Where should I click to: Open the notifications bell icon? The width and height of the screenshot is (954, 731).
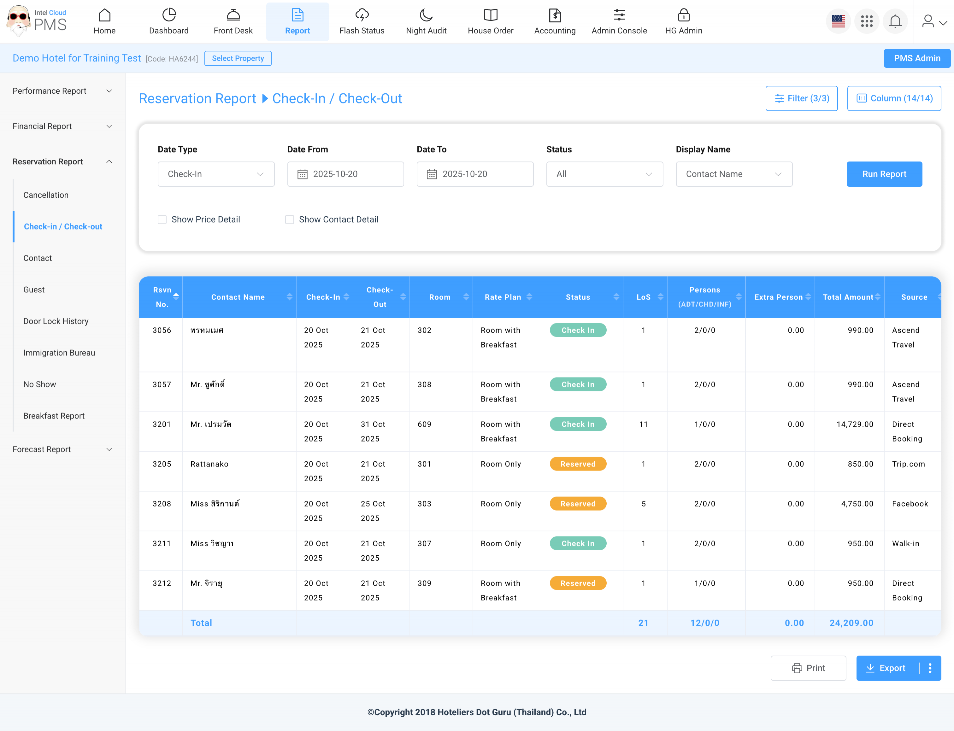[x=895, y=21]
